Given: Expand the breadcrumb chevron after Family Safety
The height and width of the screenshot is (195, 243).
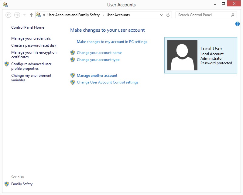Looking at the screenshot, I should (103, 15).
